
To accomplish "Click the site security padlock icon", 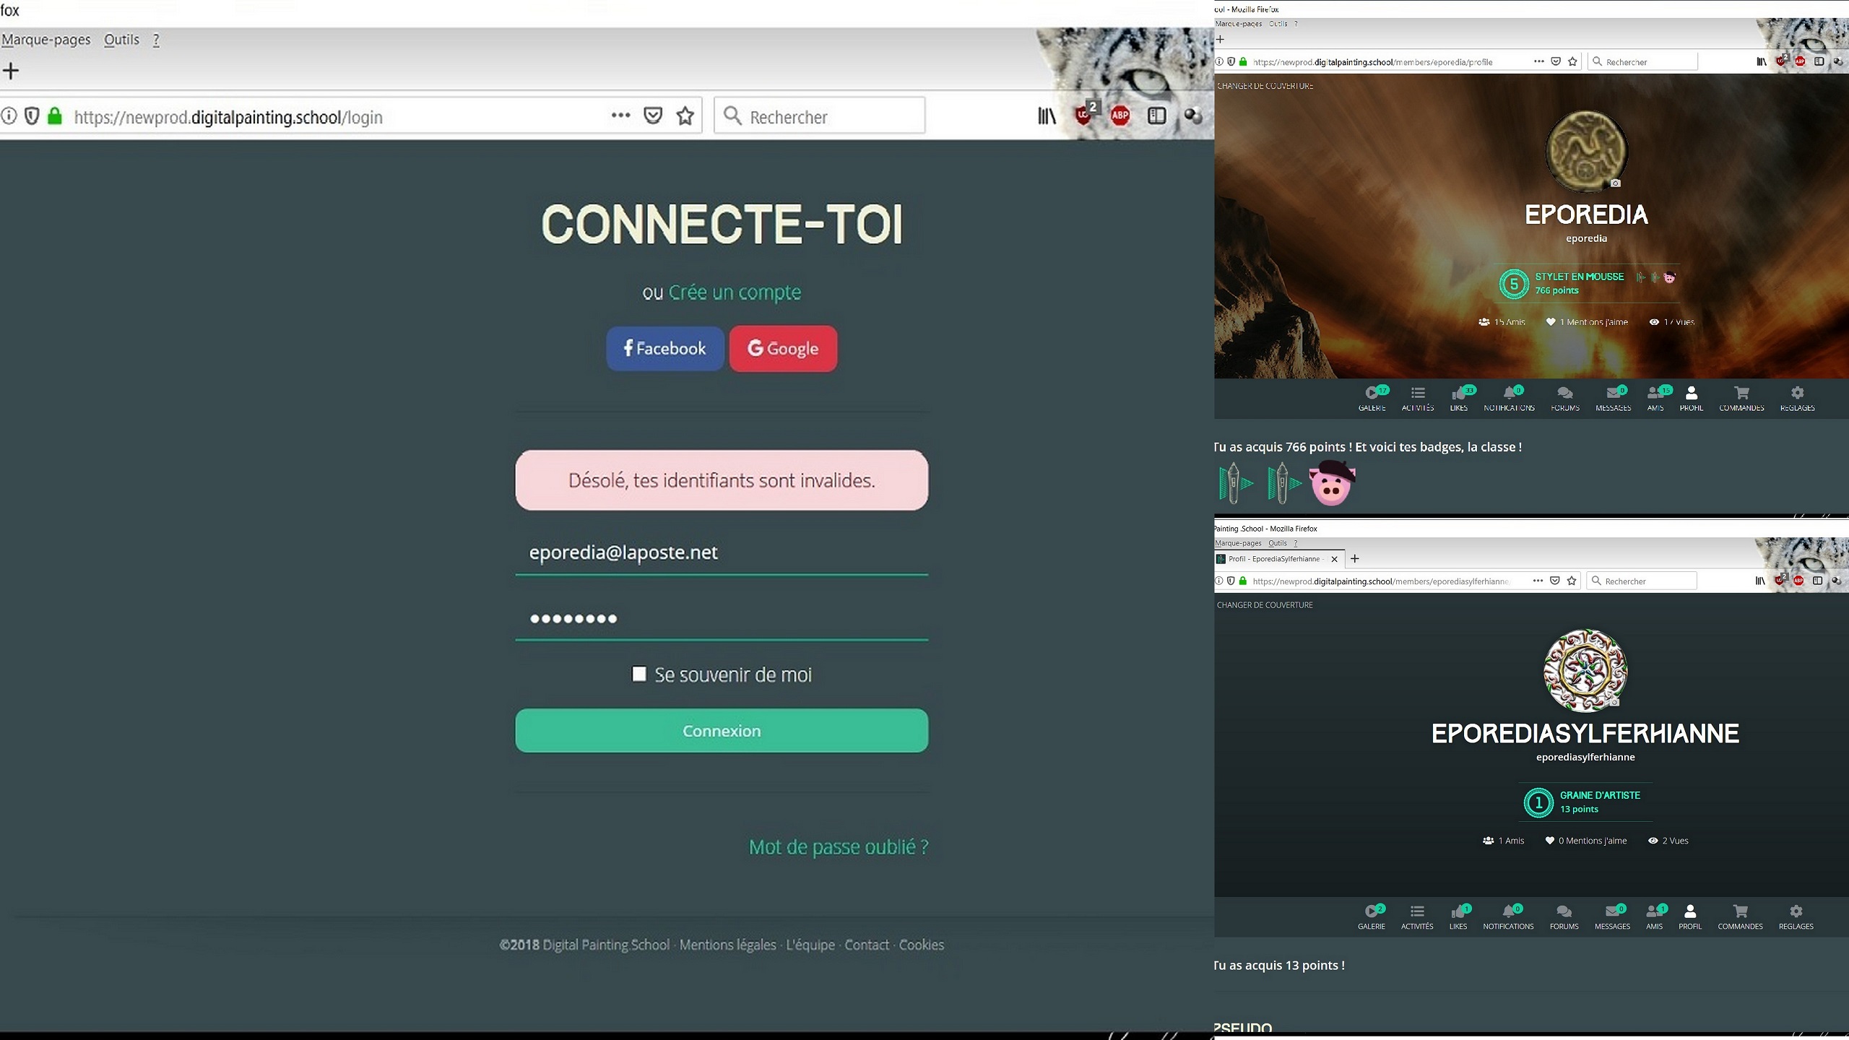I will [54, 116].
